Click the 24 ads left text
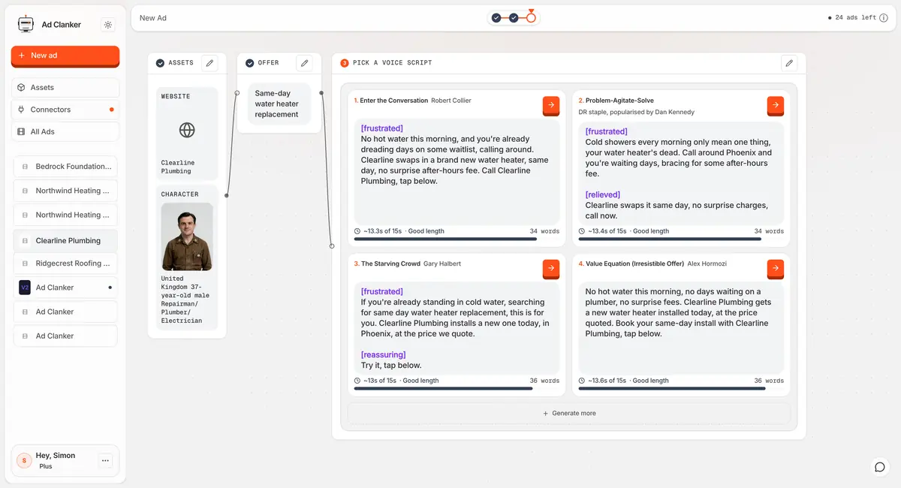The height and width of the screenshot is (488, 901). [855, 18]
